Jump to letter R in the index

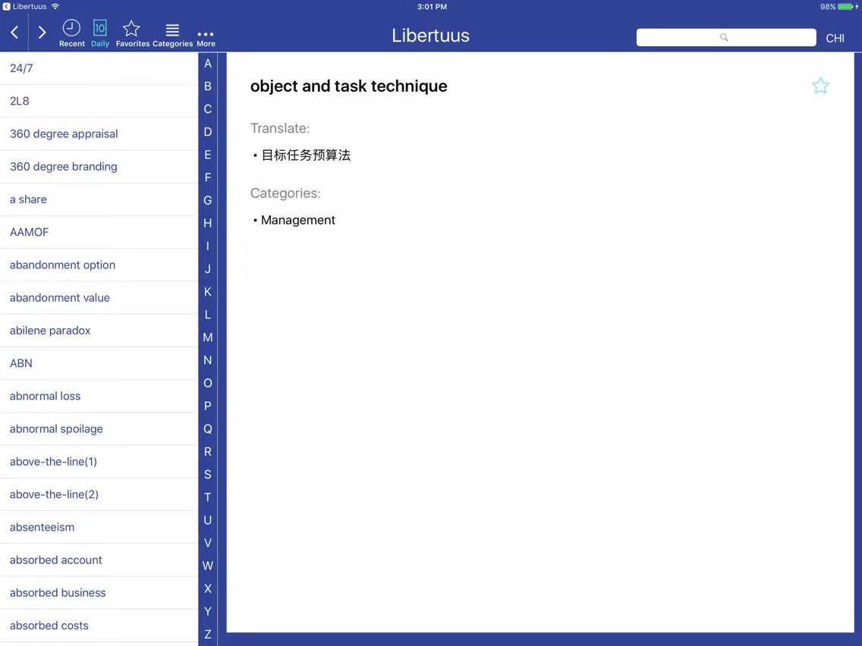208,452
